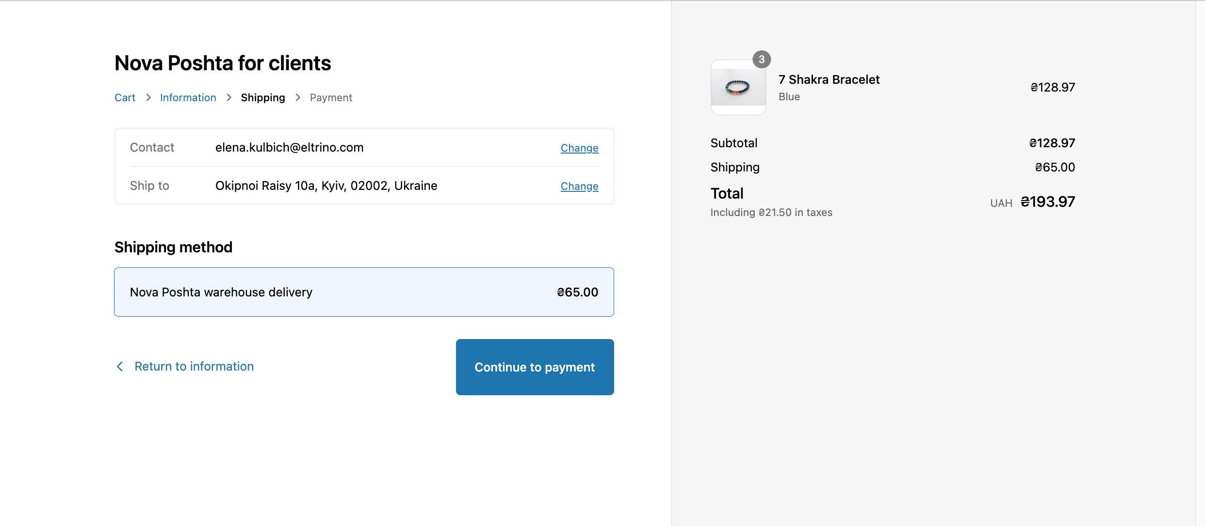
Task: Click the Including ₴21.50 in taxes note
Action: [x=771, y=212]
